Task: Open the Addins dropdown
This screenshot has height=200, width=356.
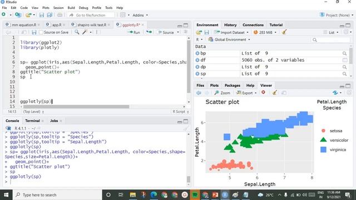Action: [140, 15]
